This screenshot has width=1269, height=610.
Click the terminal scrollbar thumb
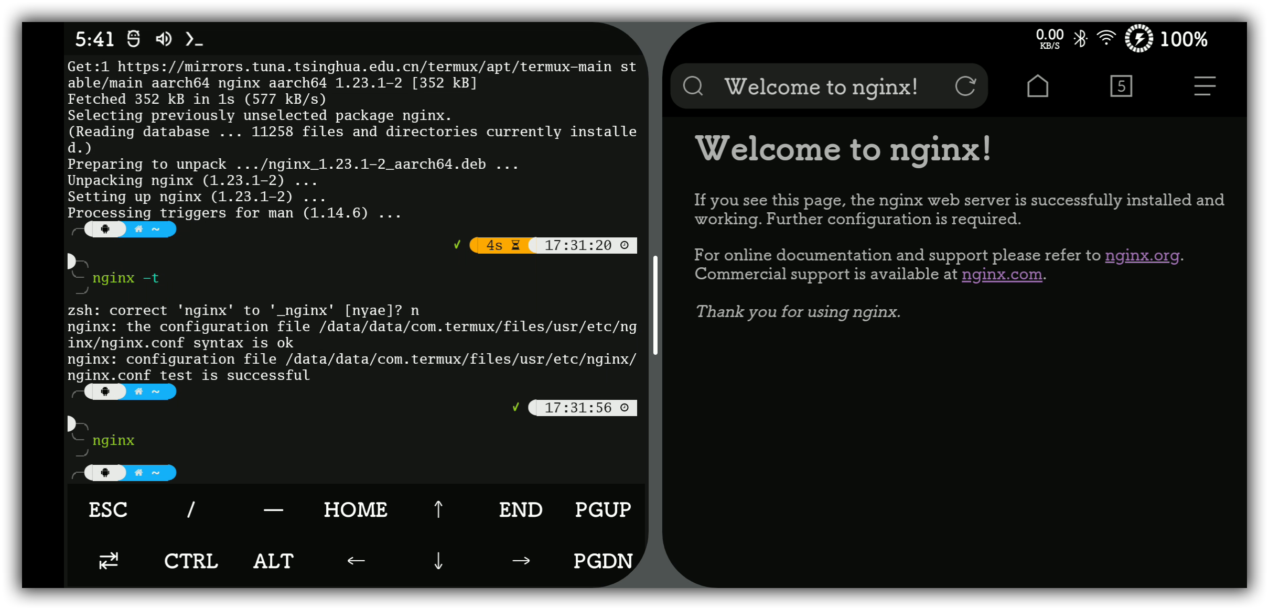pyautogui.click(x=655, y=306)
